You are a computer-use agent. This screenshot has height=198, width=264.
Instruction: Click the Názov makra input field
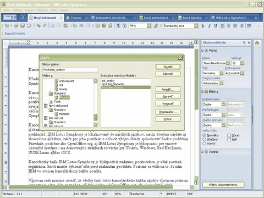(70, 70)
